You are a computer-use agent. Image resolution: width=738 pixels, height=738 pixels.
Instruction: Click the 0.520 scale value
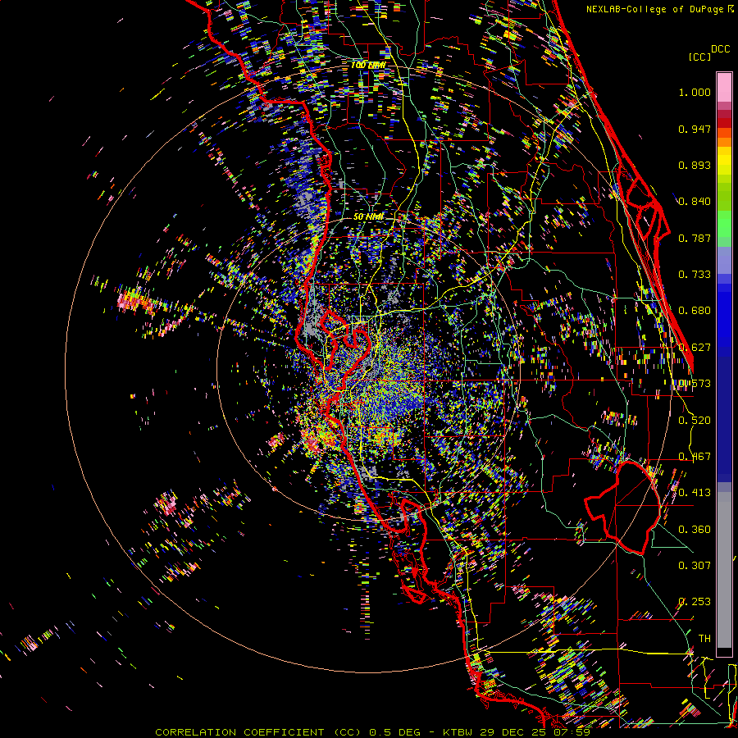[x=695, y=421]
